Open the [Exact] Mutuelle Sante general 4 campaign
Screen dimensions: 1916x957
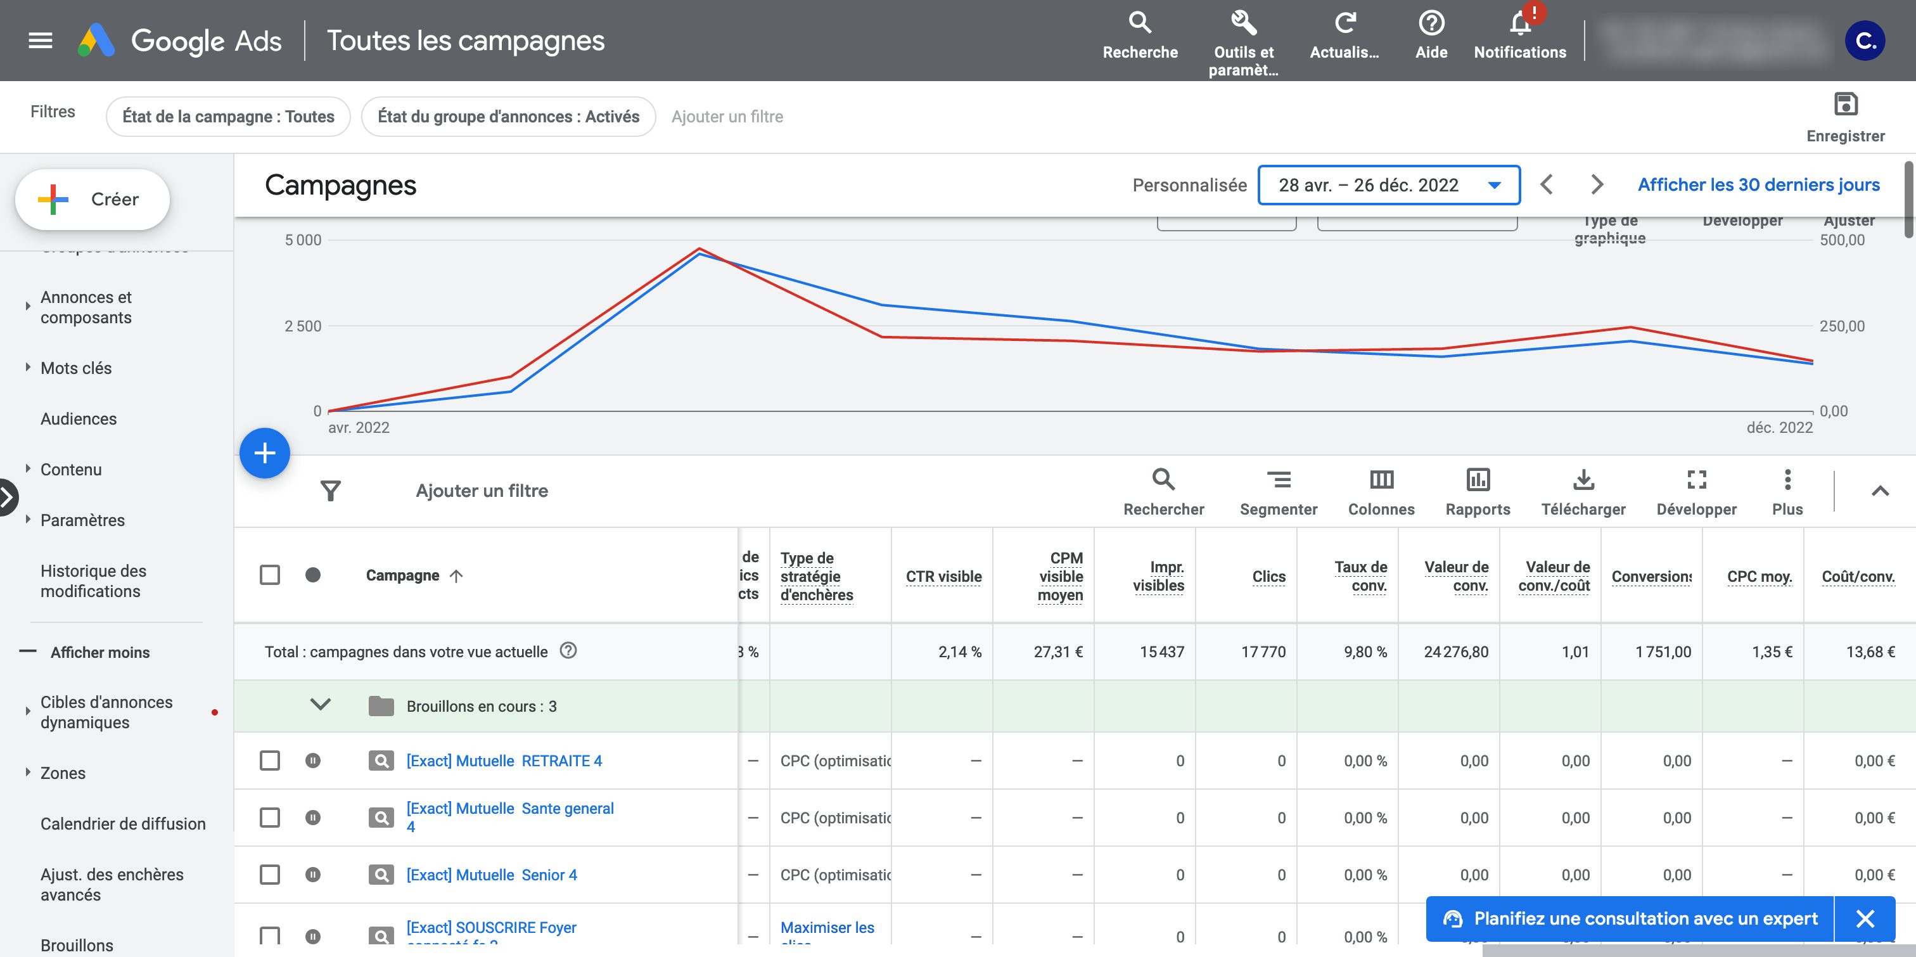click(509, 809)
